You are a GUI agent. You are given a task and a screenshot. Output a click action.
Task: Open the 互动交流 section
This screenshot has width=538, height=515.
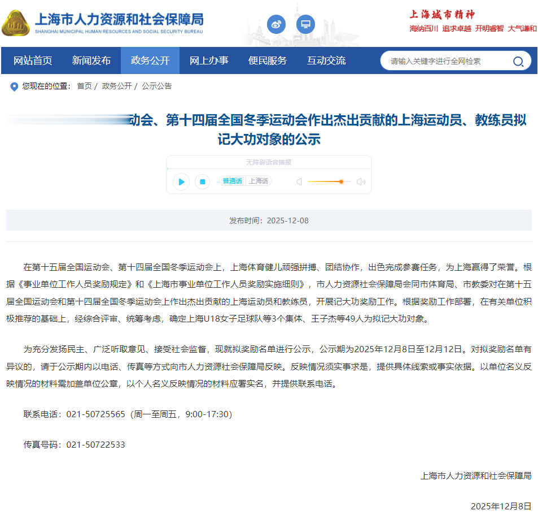pos(325,60)
